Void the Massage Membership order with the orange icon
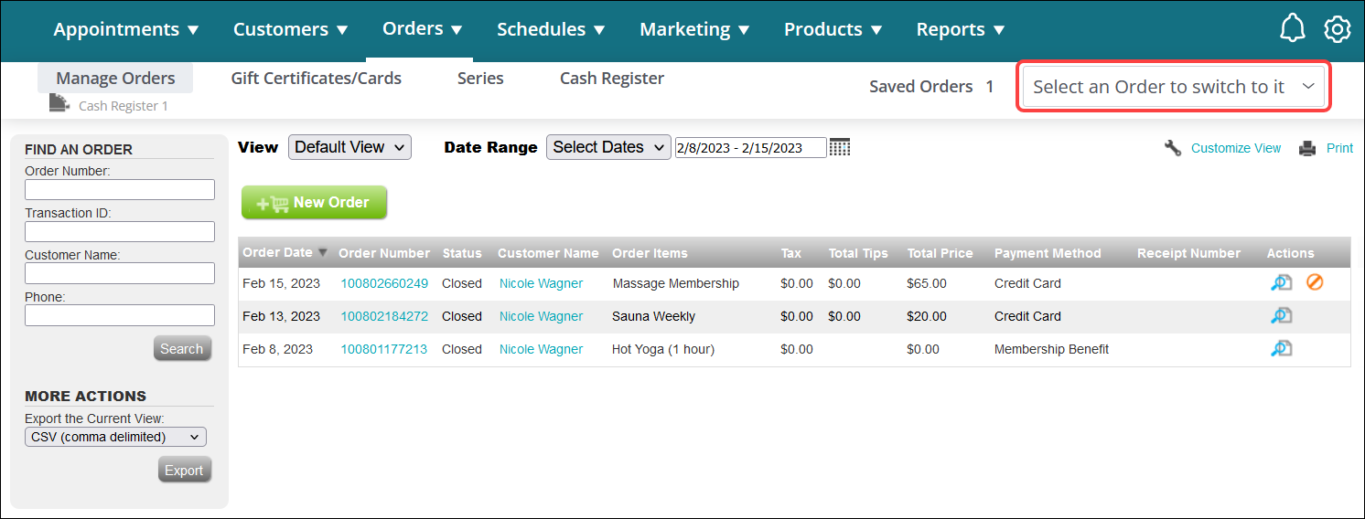Viewport: 1365px width, 519px height. (x=1315, y=282)
